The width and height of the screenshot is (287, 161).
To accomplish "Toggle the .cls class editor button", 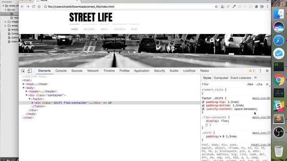I will [x=259, y=85].
